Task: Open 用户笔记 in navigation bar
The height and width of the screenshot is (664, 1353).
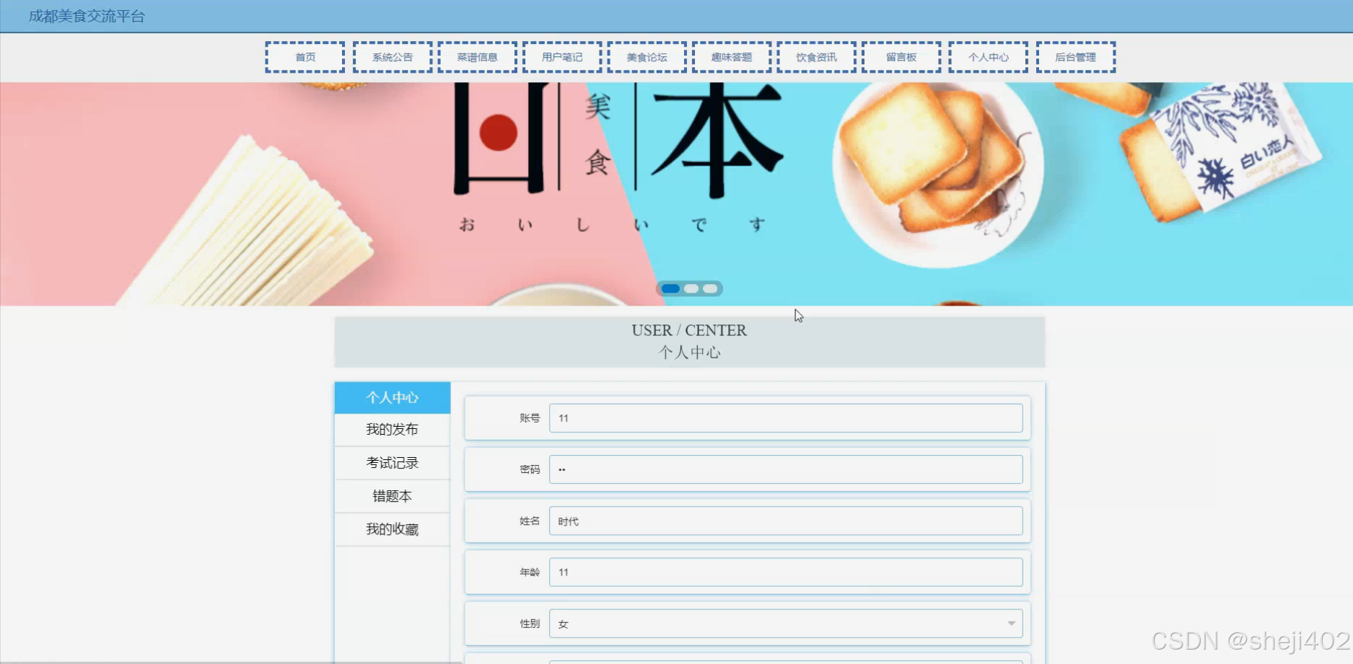Action: pyautogui.click(x=562, y=57)
